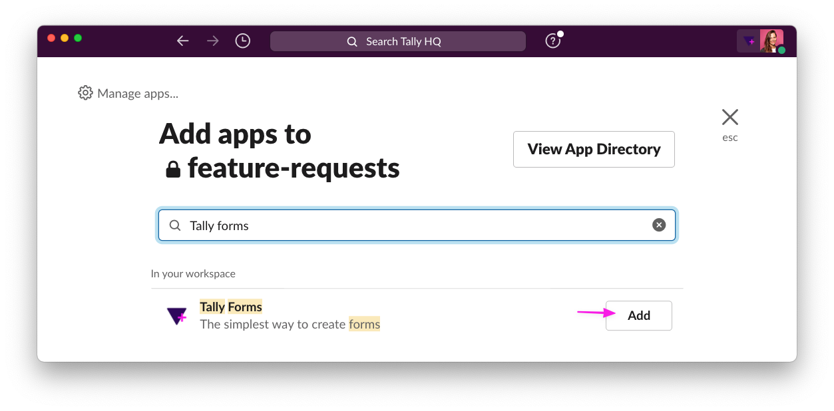Open Manage apps settings

point(128,93)
